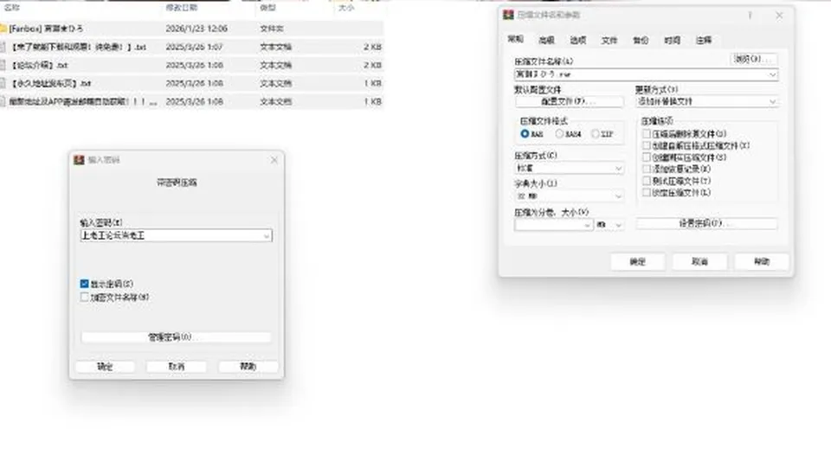
Task: Enable test archived files (T) checkbox
Action: pos(646,181)
